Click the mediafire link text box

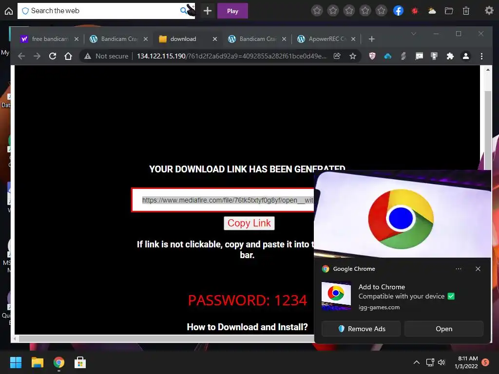coord(223,200)
